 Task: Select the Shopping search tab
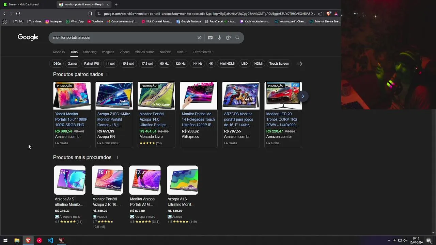pyautogui.click(x=90, y=52)
